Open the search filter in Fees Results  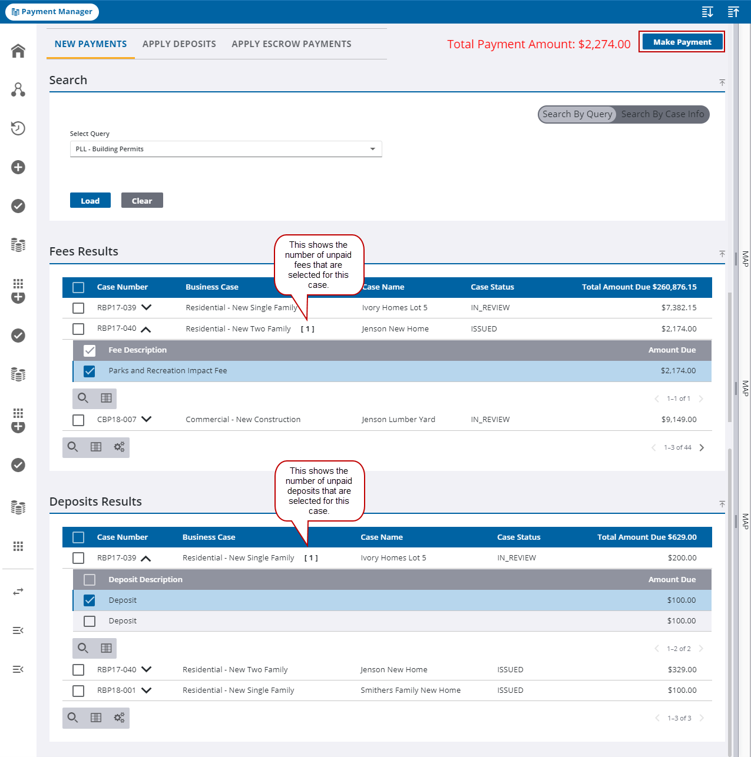coord(72,447)
